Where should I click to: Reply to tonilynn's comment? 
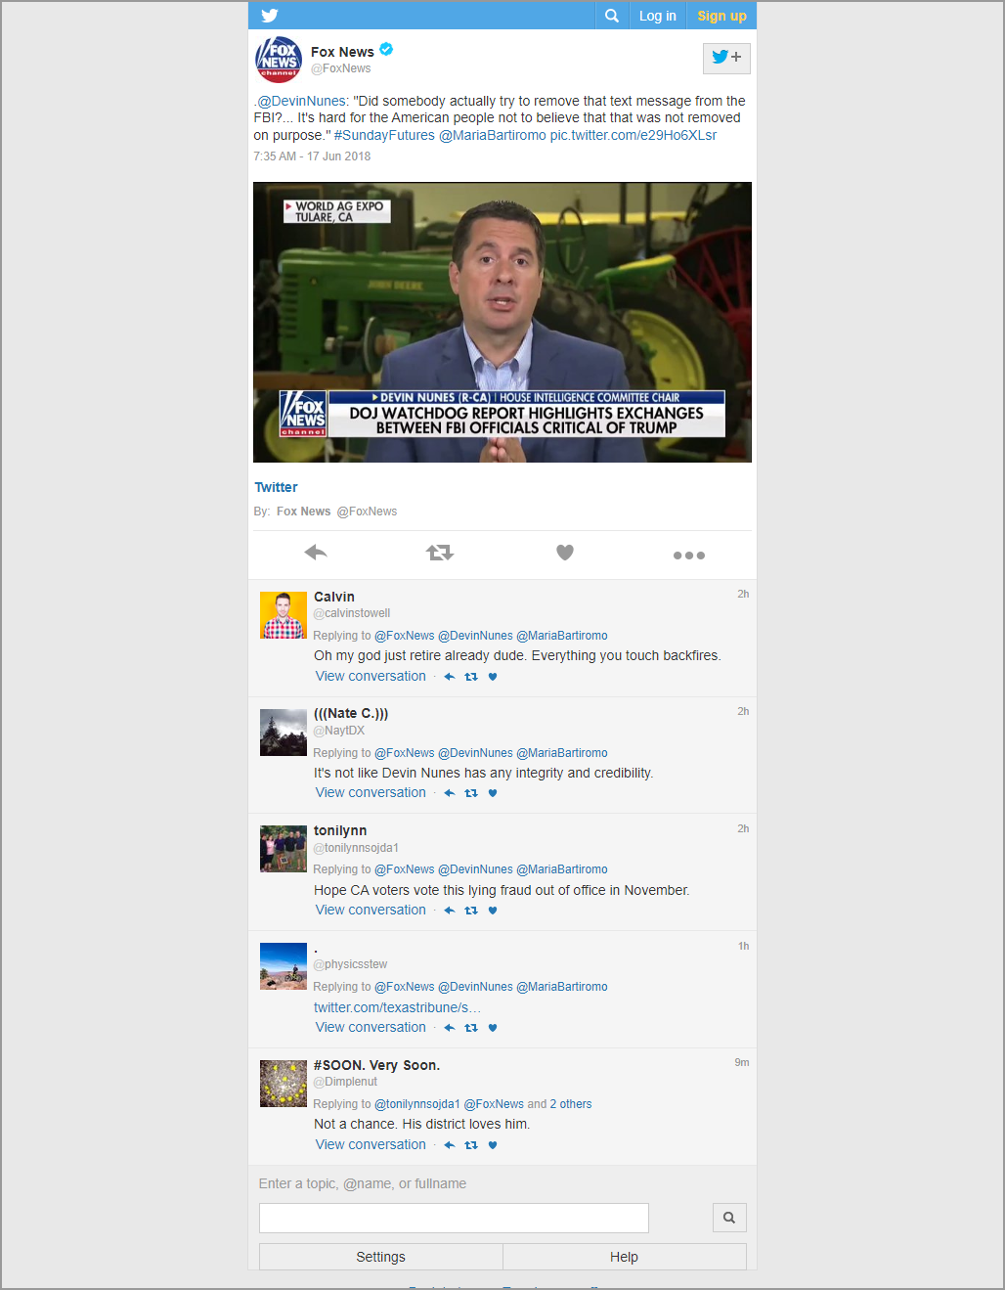(x=450, y=911)
